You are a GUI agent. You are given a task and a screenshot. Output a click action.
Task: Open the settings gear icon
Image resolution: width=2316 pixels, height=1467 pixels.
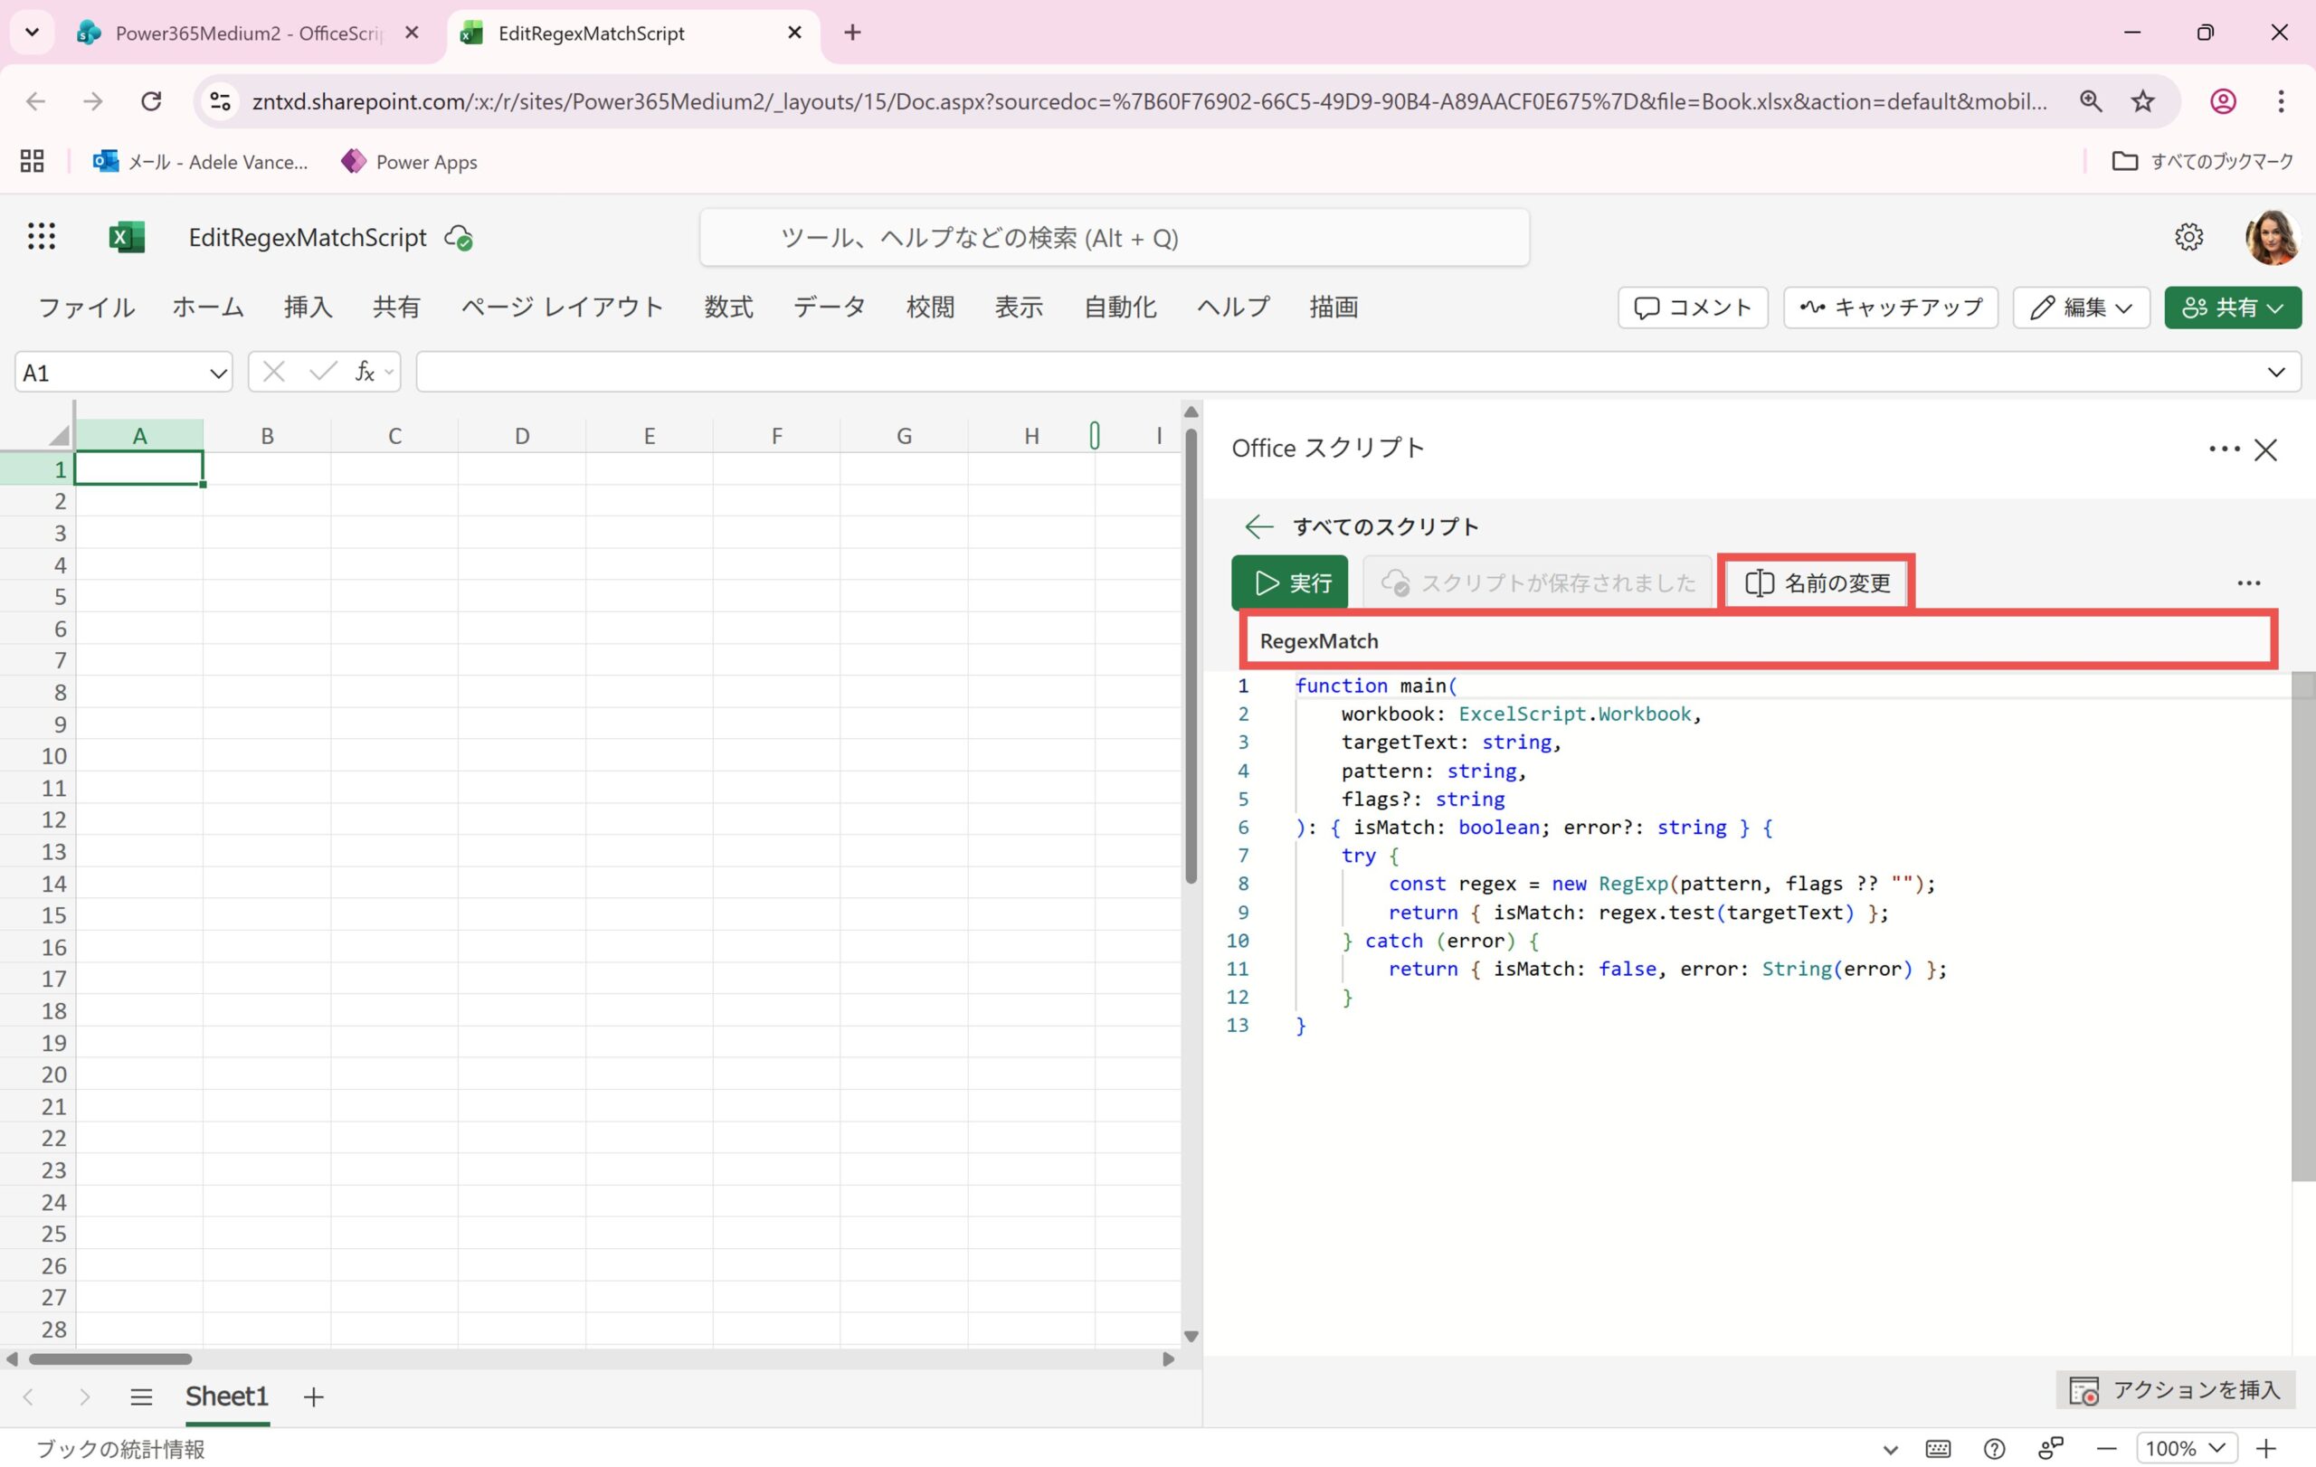(x=2188, y=236)
